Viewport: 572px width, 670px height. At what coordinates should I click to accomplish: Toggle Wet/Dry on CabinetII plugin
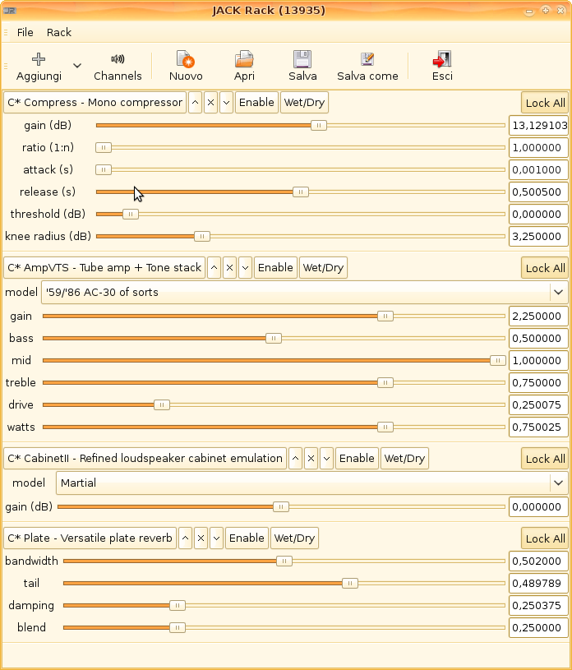(x=404, y=459)
